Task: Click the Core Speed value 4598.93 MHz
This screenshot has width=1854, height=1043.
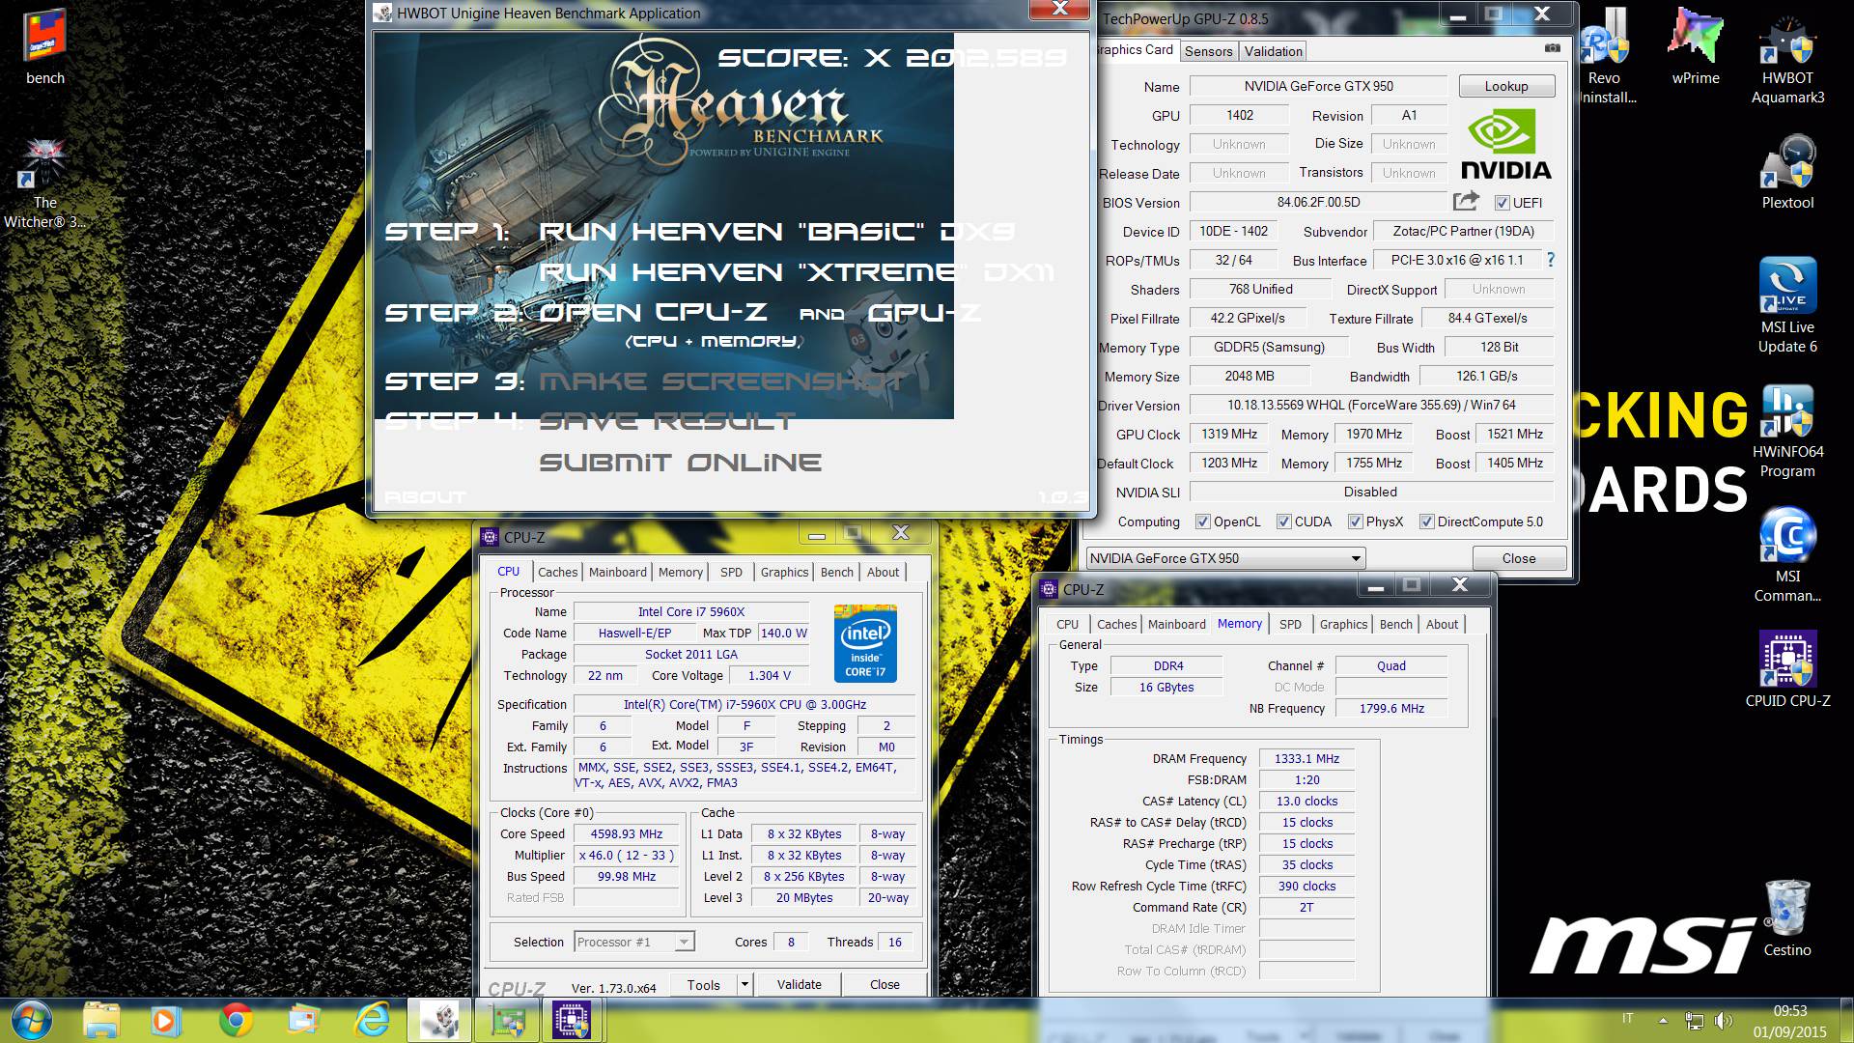Action: pos(627,833)
